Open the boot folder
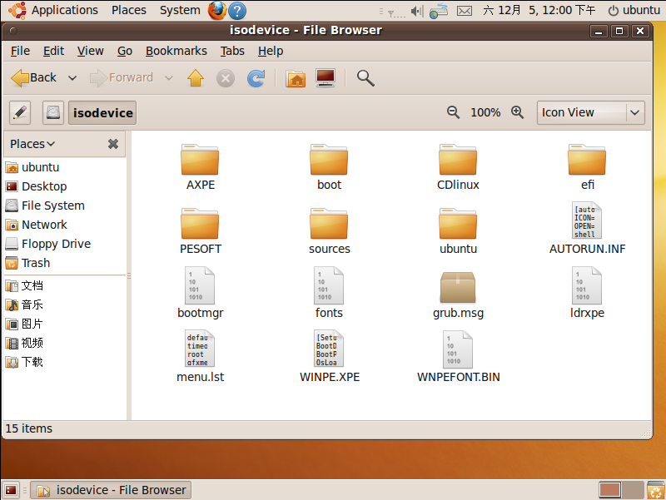This screenshot has width=666, height=500. pos(329,167)
